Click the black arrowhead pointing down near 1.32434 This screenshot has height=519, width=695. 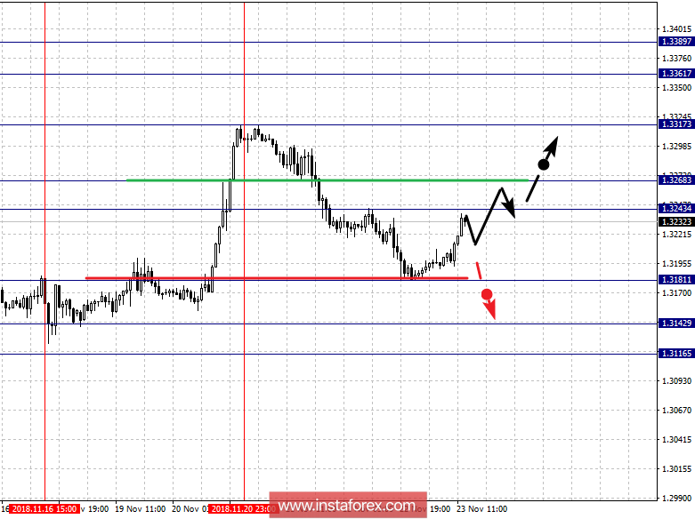510,212
